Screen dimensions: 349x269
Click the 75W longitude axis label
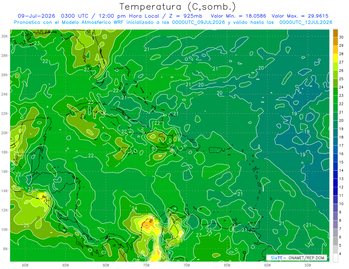(x=146, y=266)
